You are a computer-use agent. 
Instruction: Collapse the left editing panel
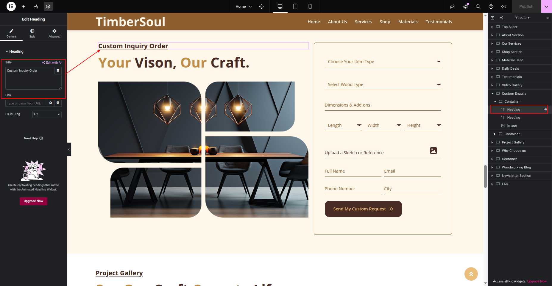pyautogui.click(x=69, y=149)
